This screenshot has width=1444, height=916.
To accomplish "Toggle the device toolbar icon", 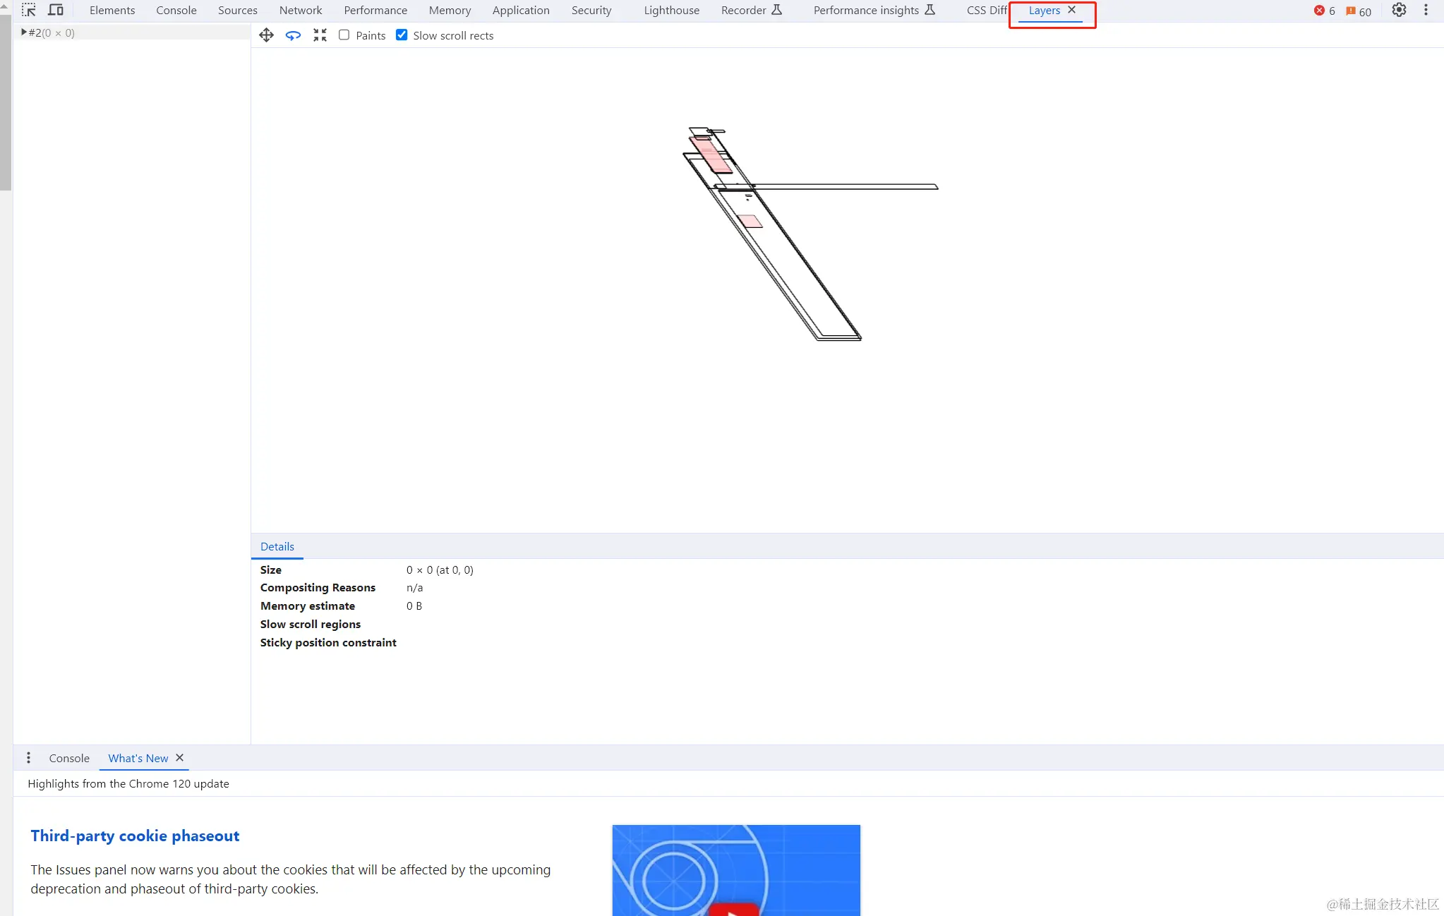I will 56,11.
